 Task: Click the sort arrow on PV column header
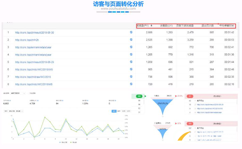[x=151, y=26]
